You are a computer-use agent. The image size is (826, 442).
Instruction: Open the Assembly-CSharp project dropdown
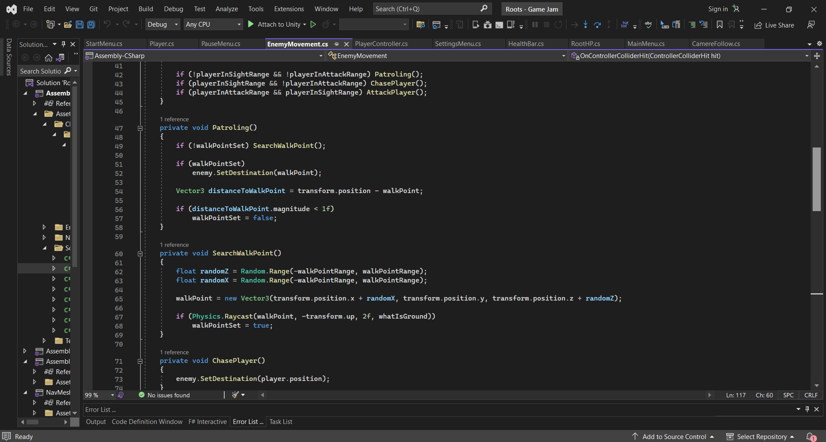(x=204, y=55)
